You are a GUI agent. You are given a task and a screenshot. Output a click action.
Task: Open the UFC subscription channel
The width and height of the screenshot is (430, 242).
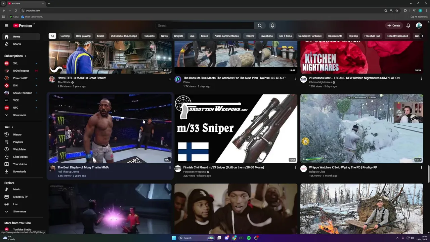21,108
